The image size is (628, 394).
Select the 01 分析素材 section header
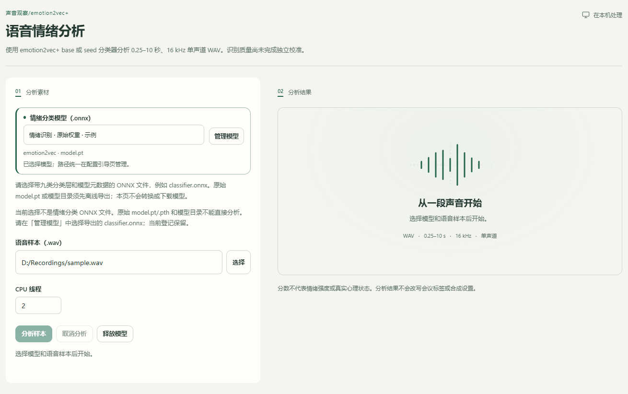point(32,92)
